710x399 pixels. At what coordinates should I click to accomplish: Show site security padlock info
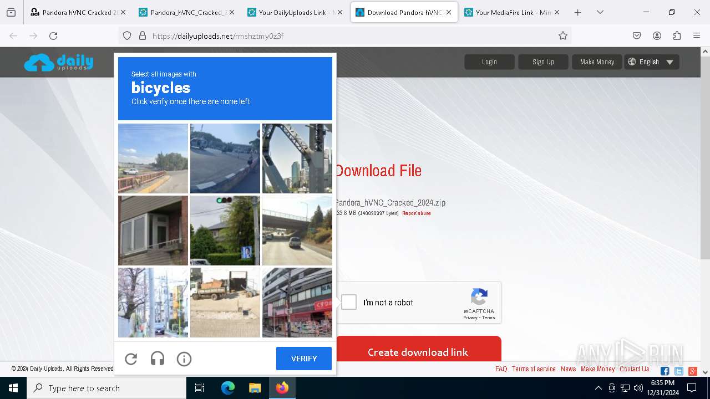[143, 35]
